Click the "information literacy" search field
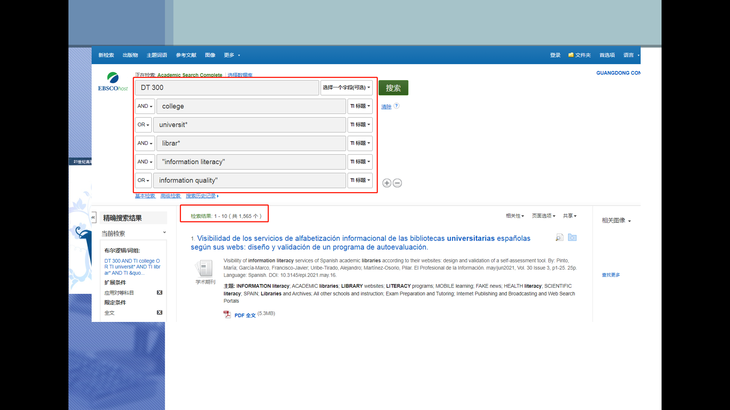730x410 pixels. [x=251, y=162]
